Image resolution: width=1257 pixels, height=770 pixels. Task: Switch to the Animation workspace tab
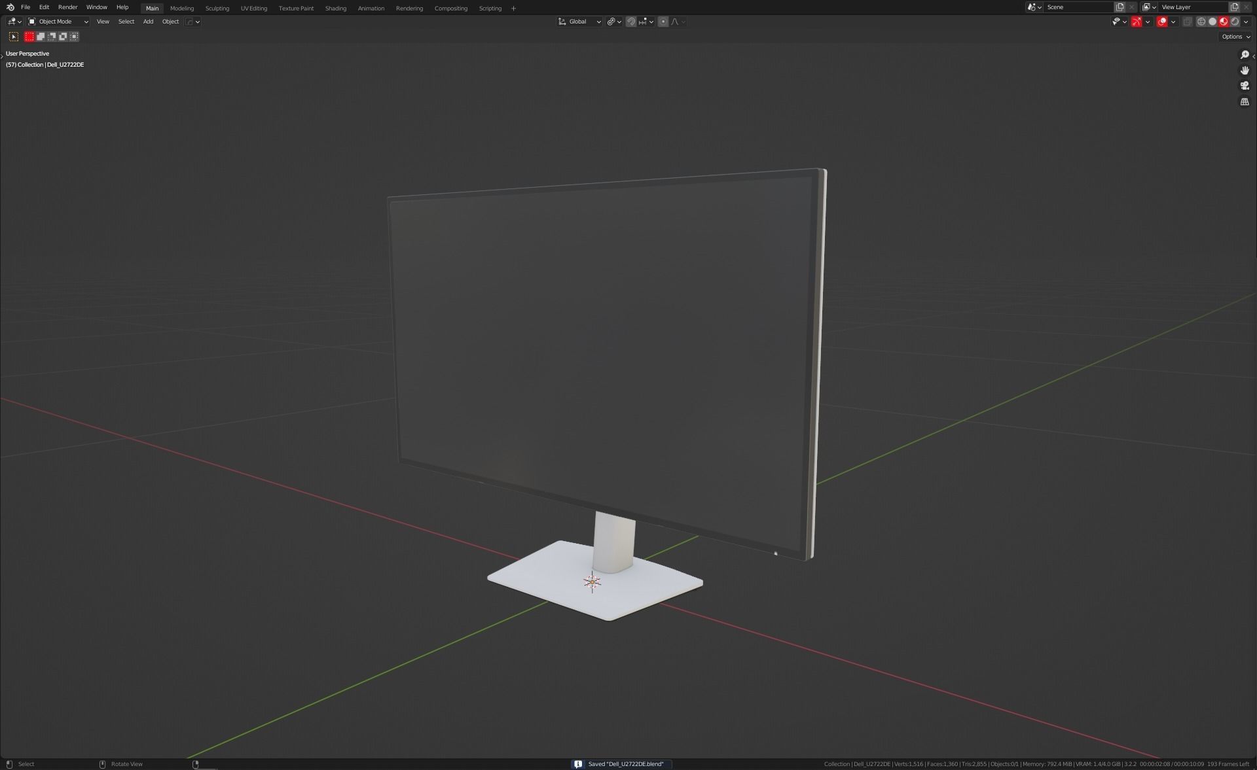[x=371, y=9]
